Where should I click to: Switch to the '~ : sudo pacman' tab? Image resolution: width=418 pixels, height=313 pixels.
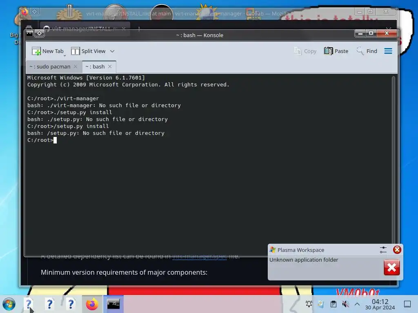click(x=50, y=66)
